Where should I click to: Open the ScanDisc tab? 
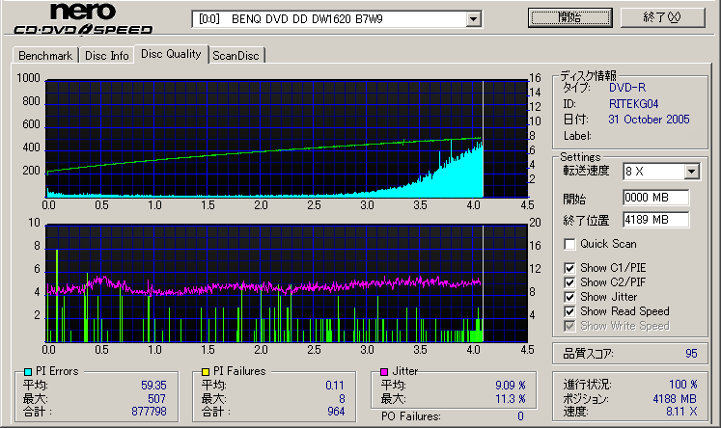tap(236, 56)
